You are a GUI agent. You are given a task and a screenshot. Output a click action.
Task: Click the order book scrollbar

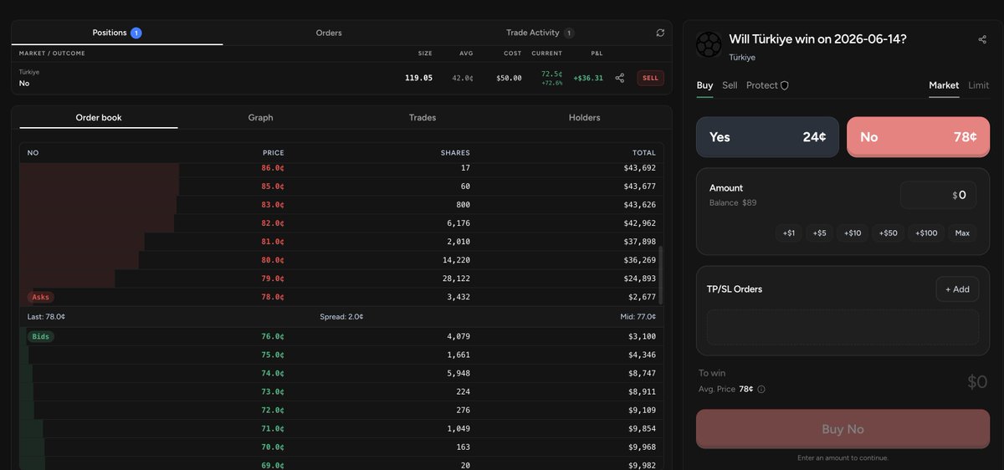tap(661, 275)
